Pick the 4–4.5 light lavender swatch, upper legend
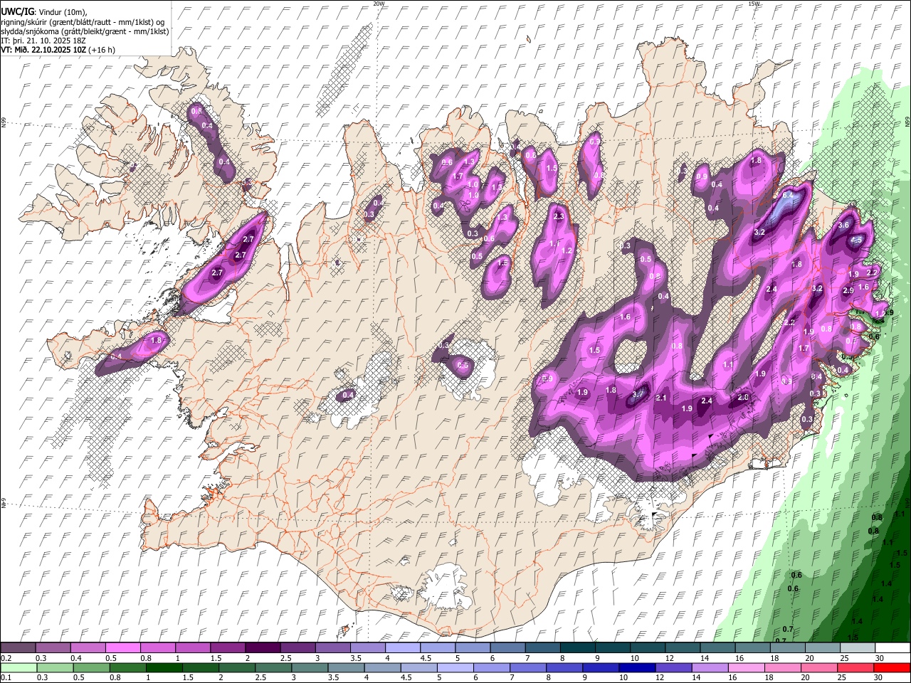This screenshot has width=911, height=683. tap(402, 648)
